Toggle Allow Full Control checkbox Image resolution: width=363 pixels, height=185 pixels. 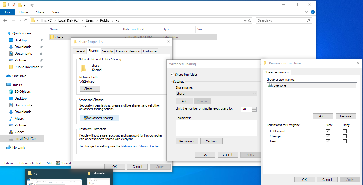coord(328,131)
